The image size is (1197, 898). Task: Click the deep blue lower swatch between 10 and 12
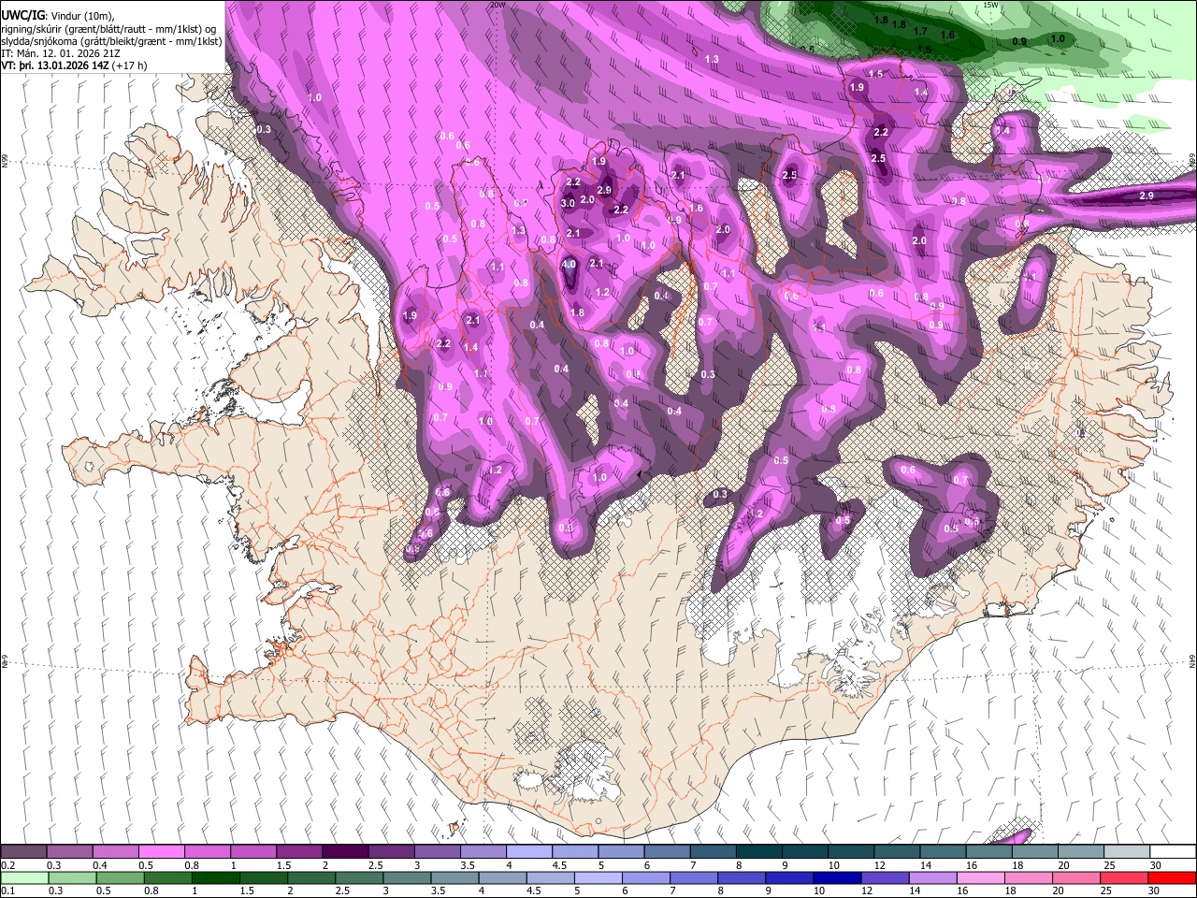coord(835,877)
